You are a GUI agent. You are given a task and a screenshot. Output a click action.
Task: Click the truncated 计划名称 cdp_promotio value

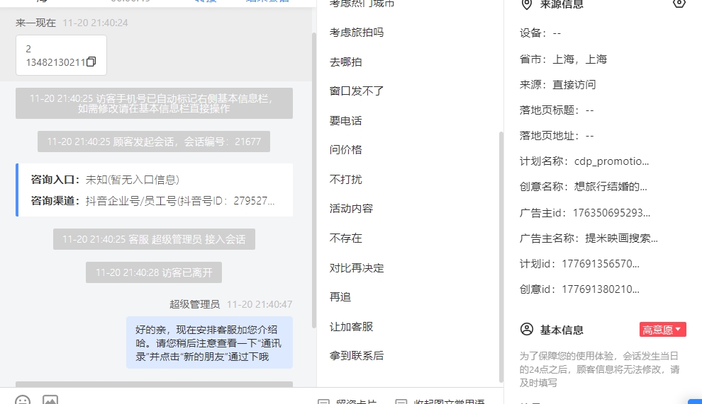(x=611, y=161)
